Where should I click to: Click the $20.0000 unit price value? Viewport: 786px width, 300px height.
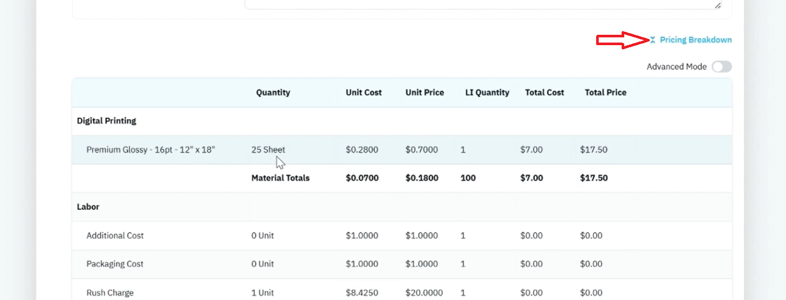tap(424, 293)
